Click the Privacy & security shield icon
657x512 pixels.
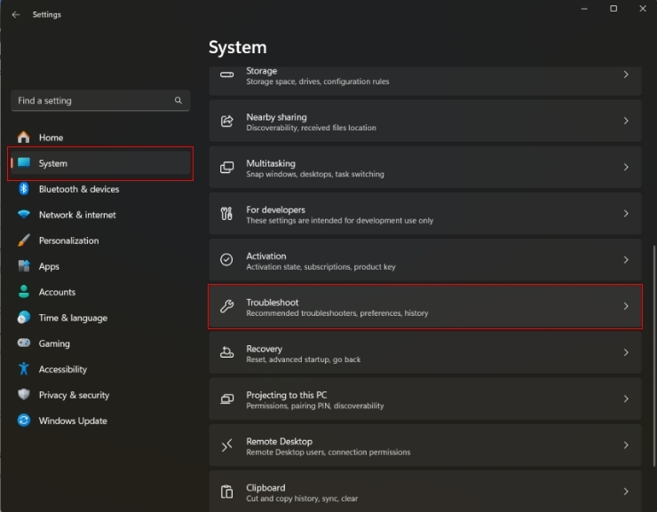point(24,394)
